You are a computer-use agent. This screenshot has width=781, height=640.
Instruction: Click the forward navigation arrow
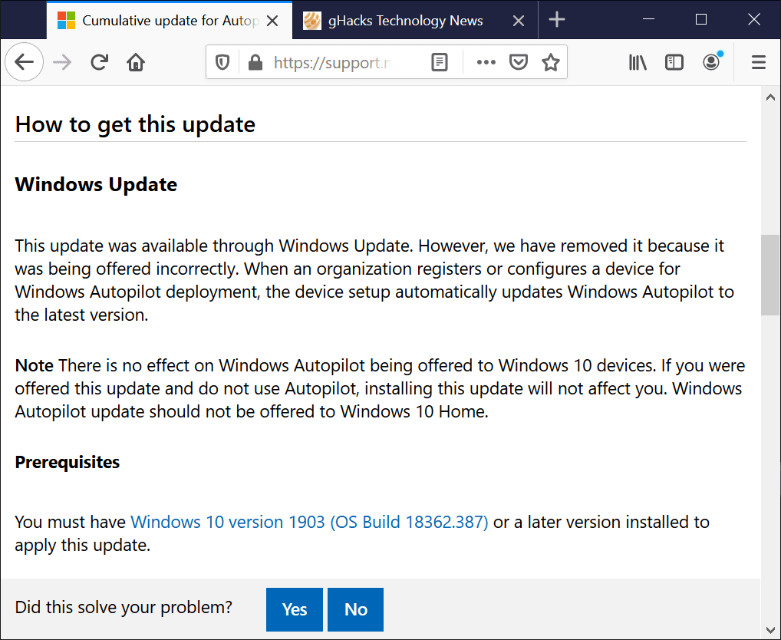click(62, 62)
